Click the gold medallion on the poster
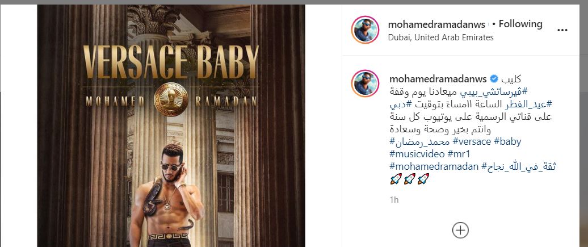Image resolution: width=588 pixels, height=247 pixels. pos(171,99)
